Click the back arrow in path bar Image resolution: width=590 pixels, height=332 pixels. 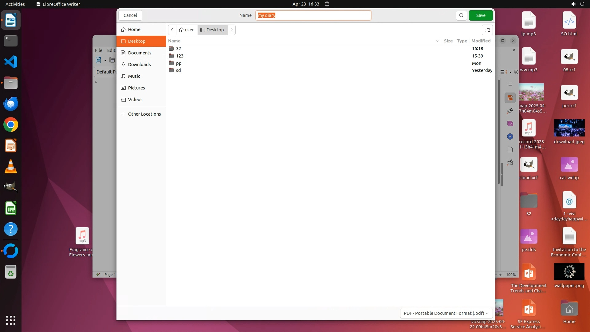point(172,30)
